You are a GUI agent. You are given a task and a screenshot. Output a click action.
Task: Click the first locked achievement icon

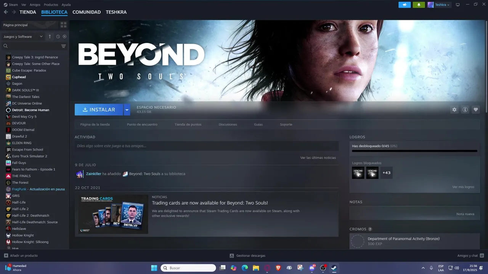click(x=358, y=173)
